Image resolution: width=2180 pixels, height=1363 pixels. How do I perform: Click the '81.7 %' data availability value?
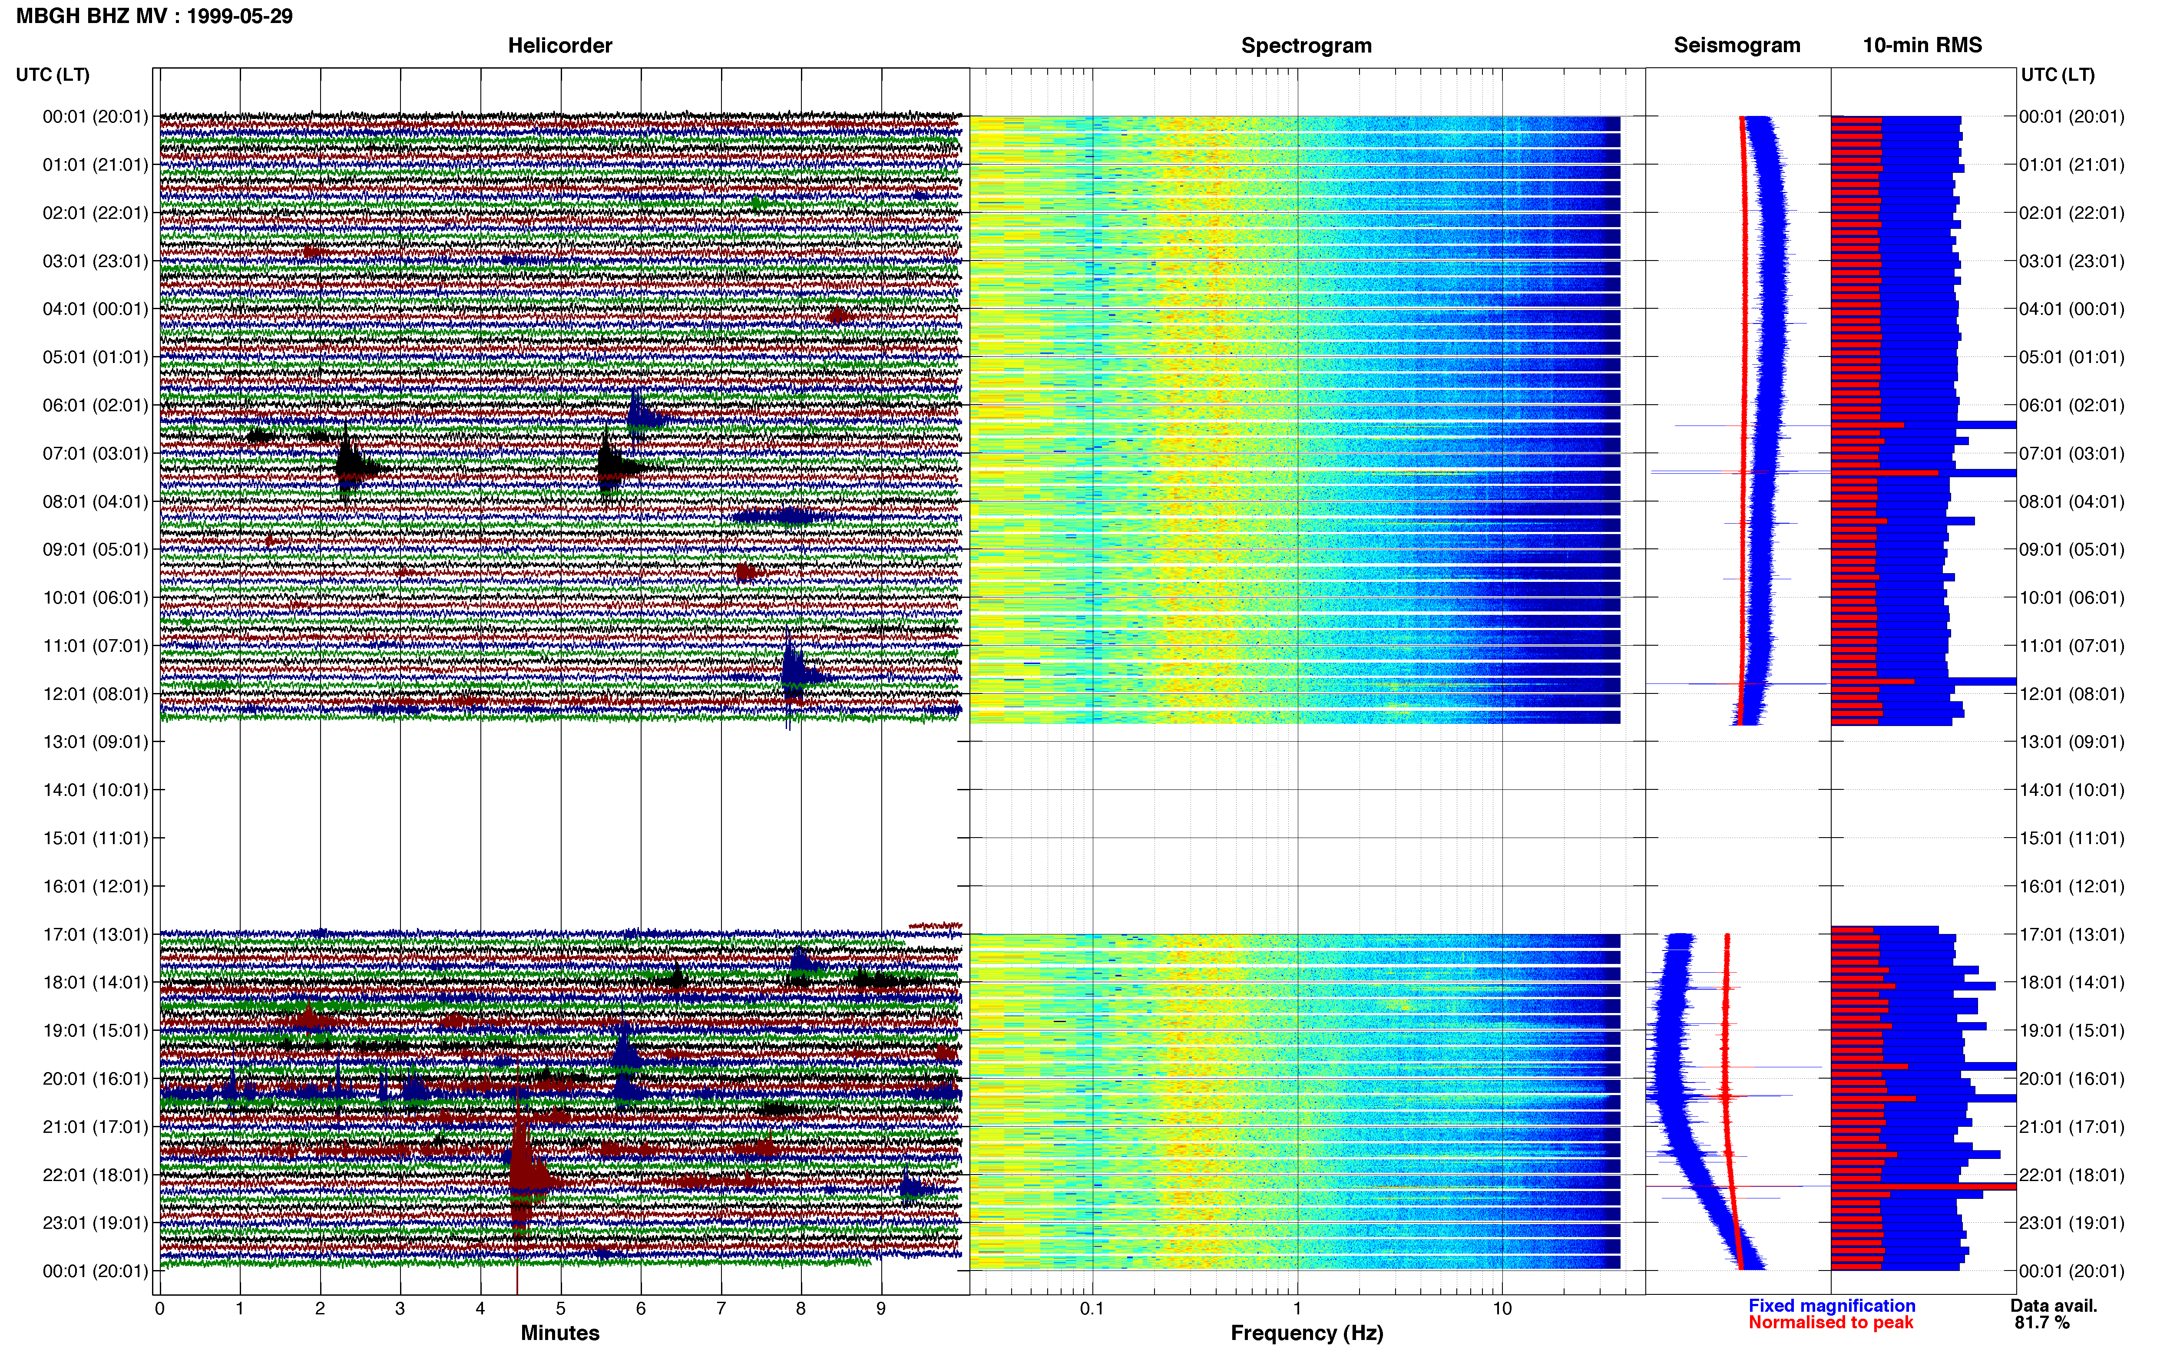pos(2042,1323)
